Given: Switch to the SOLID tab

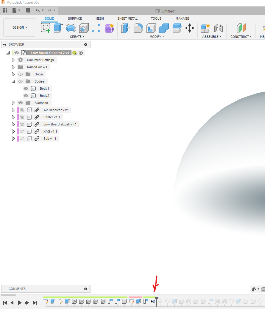Looking at the screenshot, I should coord(49,18).
